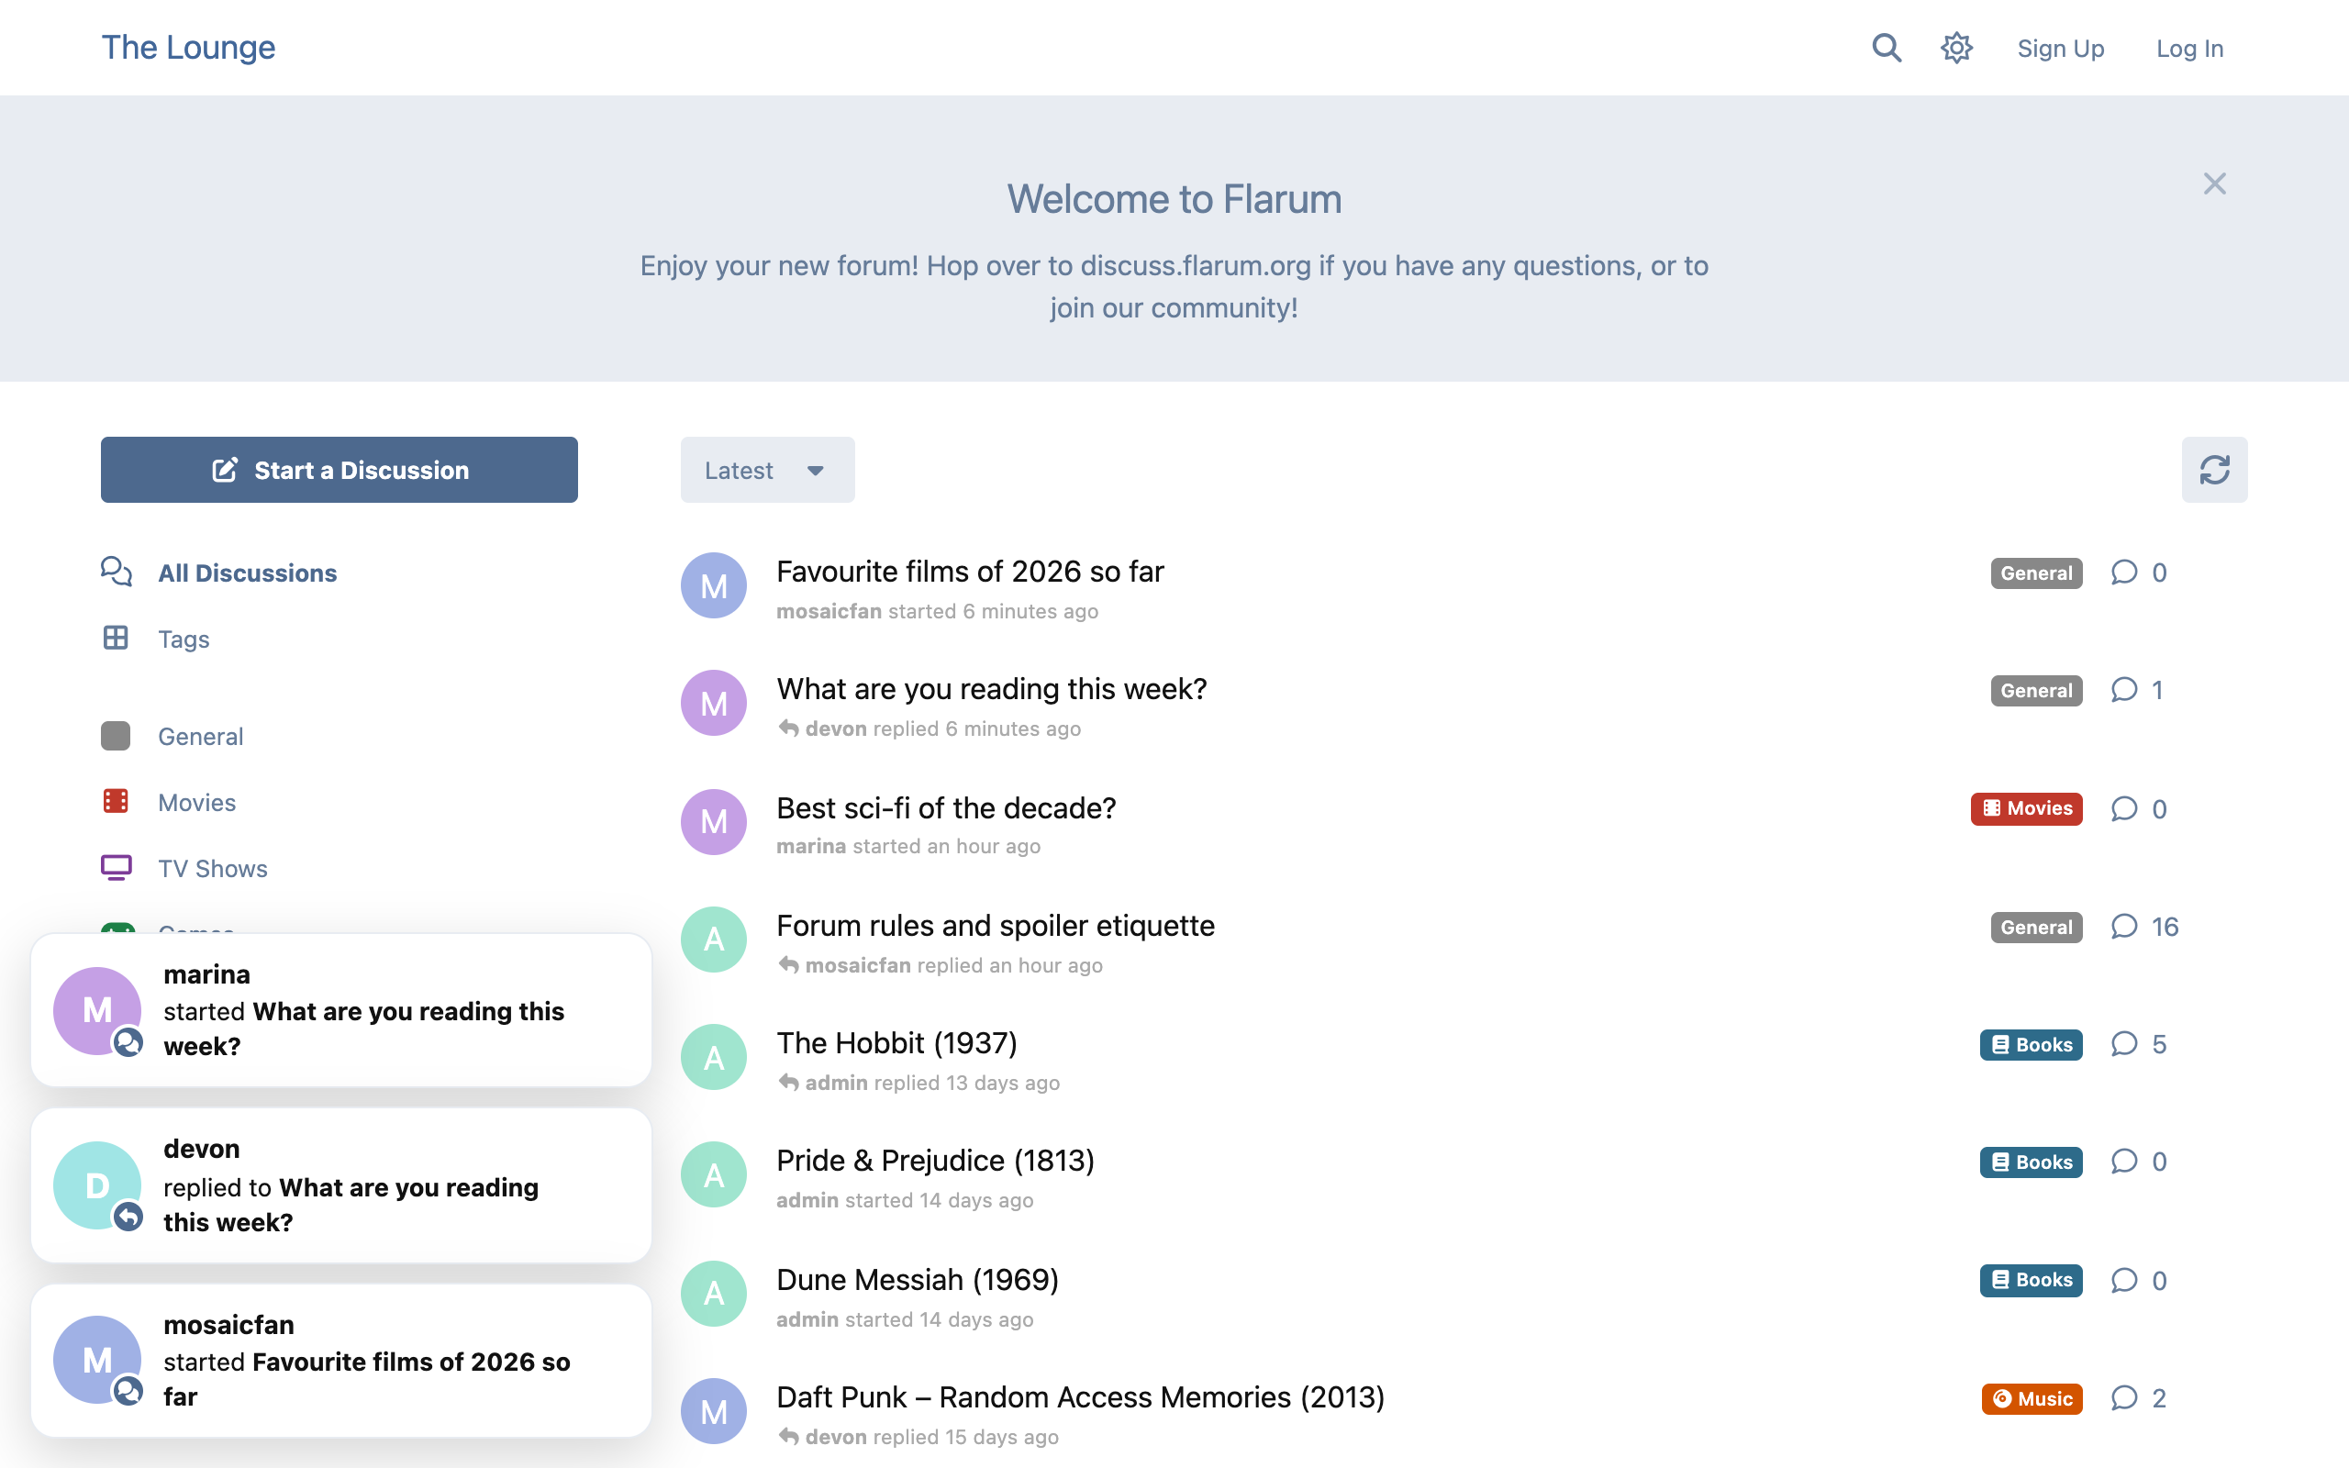Open marina's started discussion notification
Screen dimensions: 2349x1468
coord(340,1010)
